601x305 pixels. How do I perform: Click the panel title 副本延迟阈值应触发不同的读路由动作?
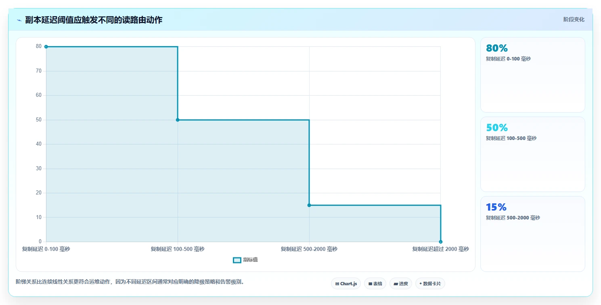click(x=94, y=20)
